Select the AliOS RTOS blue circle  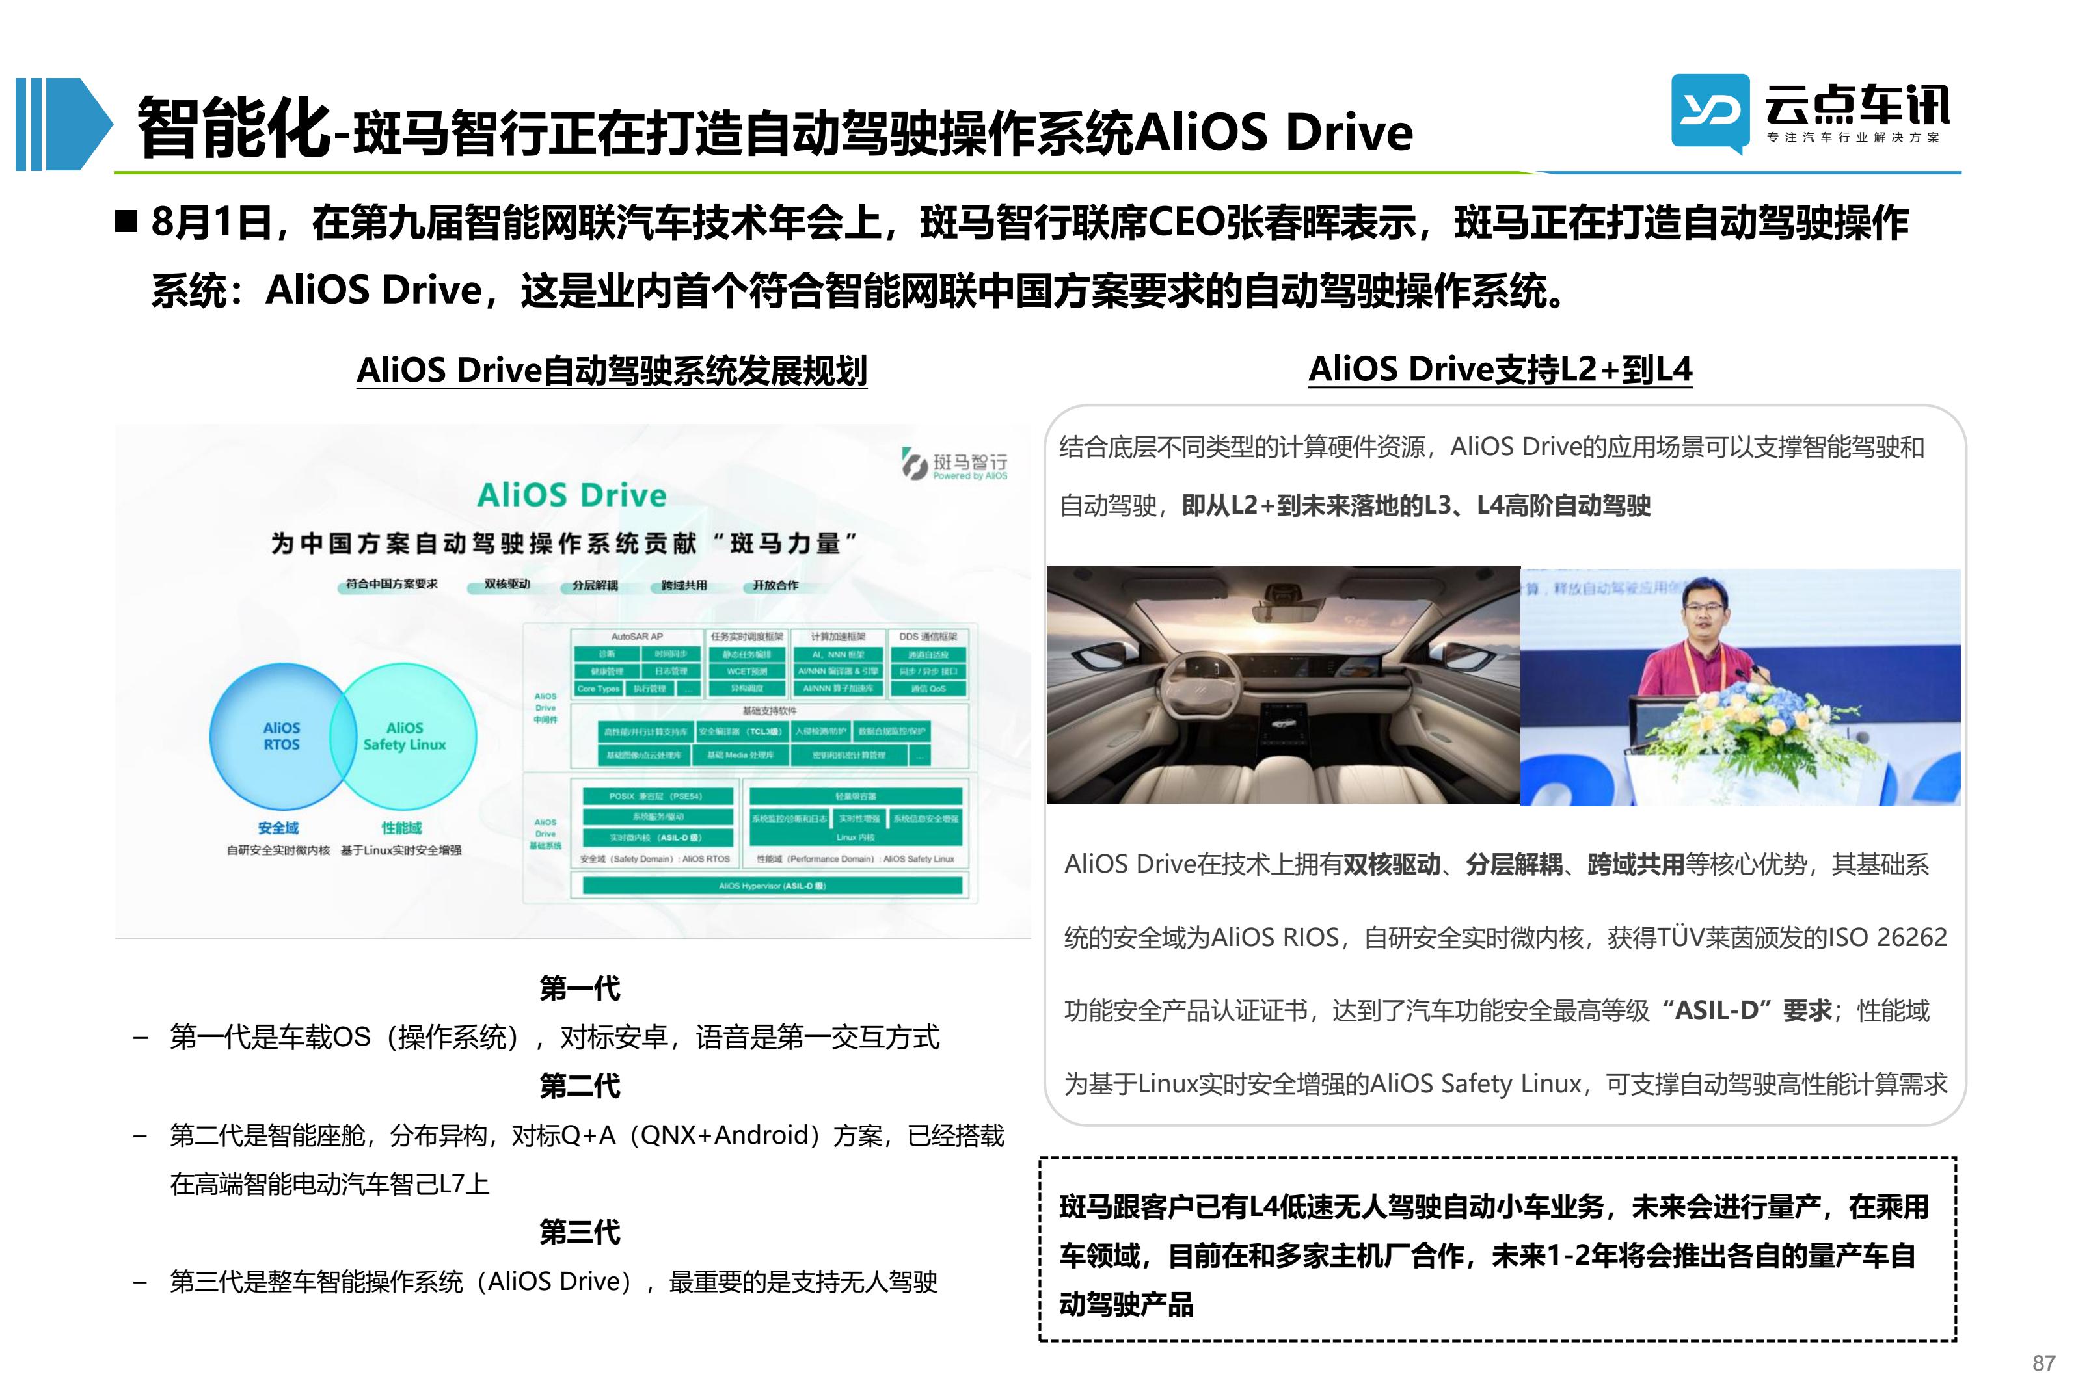[x=282, y=735]
